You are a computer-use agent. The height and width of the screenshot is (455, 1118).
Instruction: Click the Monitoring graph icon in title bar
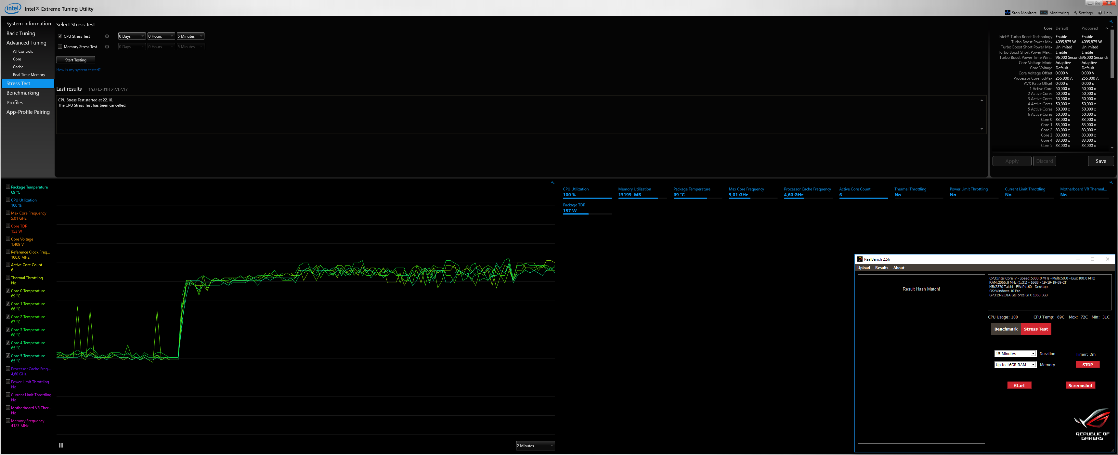click(x=1044, y=13)
